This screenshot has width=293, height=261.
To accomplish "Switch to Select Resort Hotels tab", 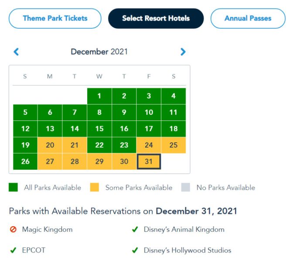I will 156,18.
